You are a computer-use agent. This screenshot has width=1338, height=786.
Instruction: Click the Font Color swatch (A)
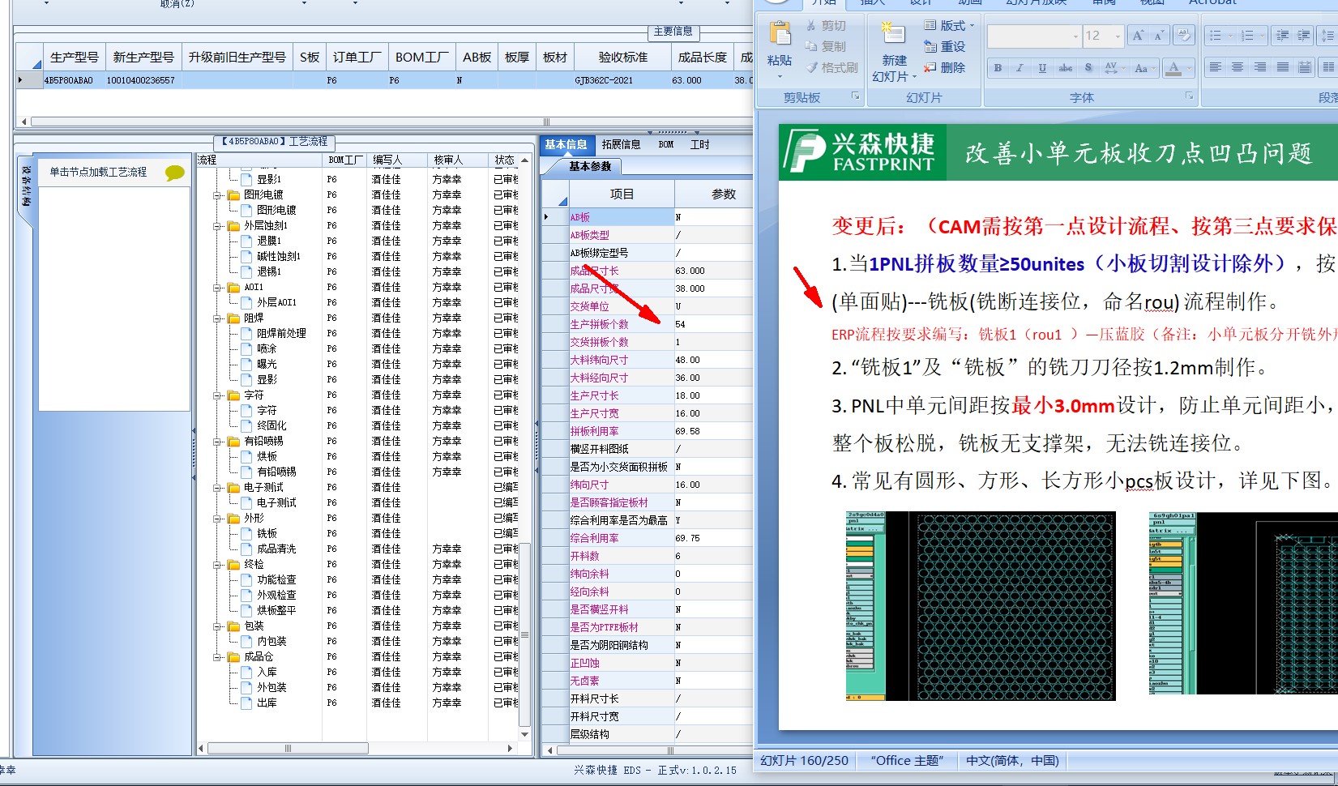(x=1173, y=68)
